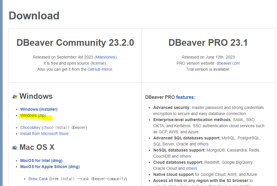Open the Chocolatey link

point(30,127)
